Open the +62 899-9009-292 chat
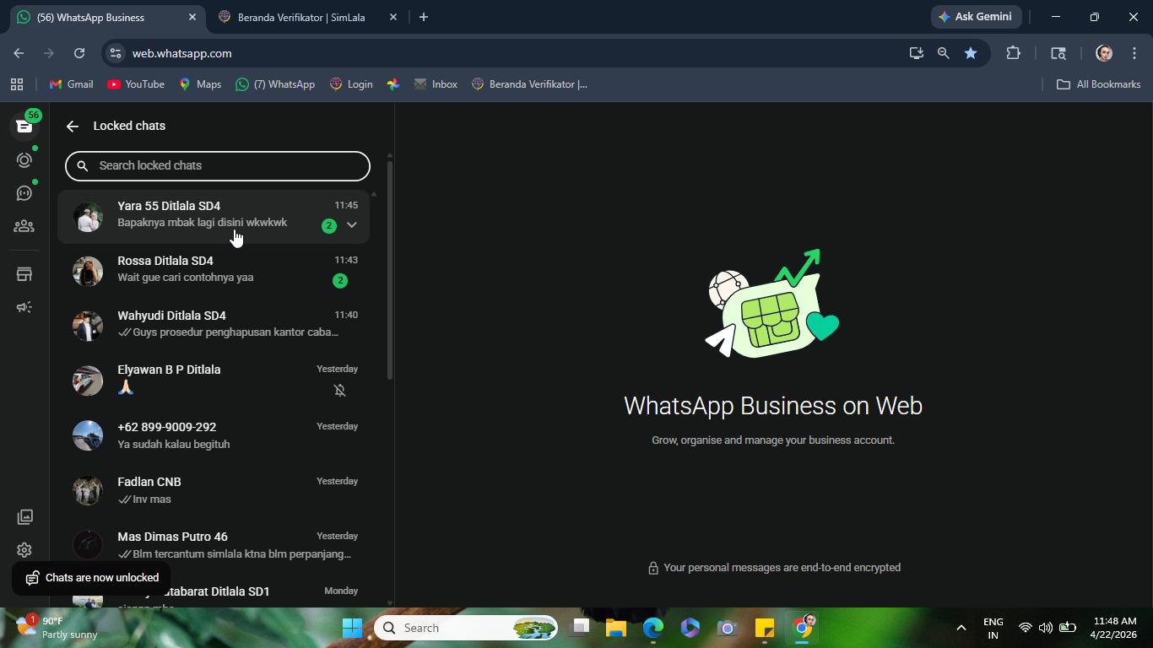 coord(214,435)
